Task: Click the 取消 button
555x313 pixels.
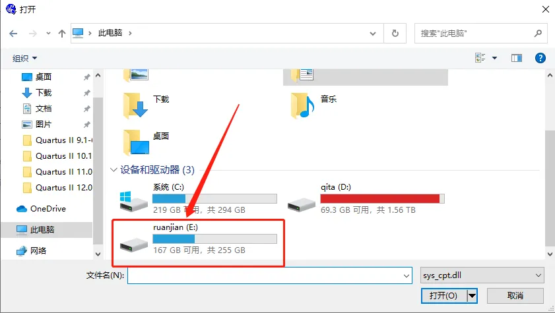Action: (515, 296)
